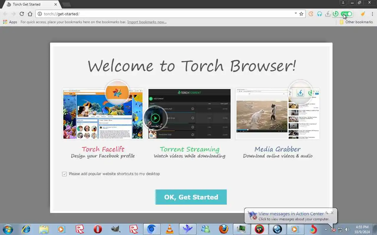This screenshot has width=377, height=235.
Task: Click the back navigation arrow
Action: 5,14
